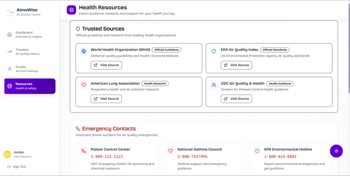Image resolution: width=350 pixels, height=176 pixels.
Task: Click the Health Research badge
Action: [155, 83]
